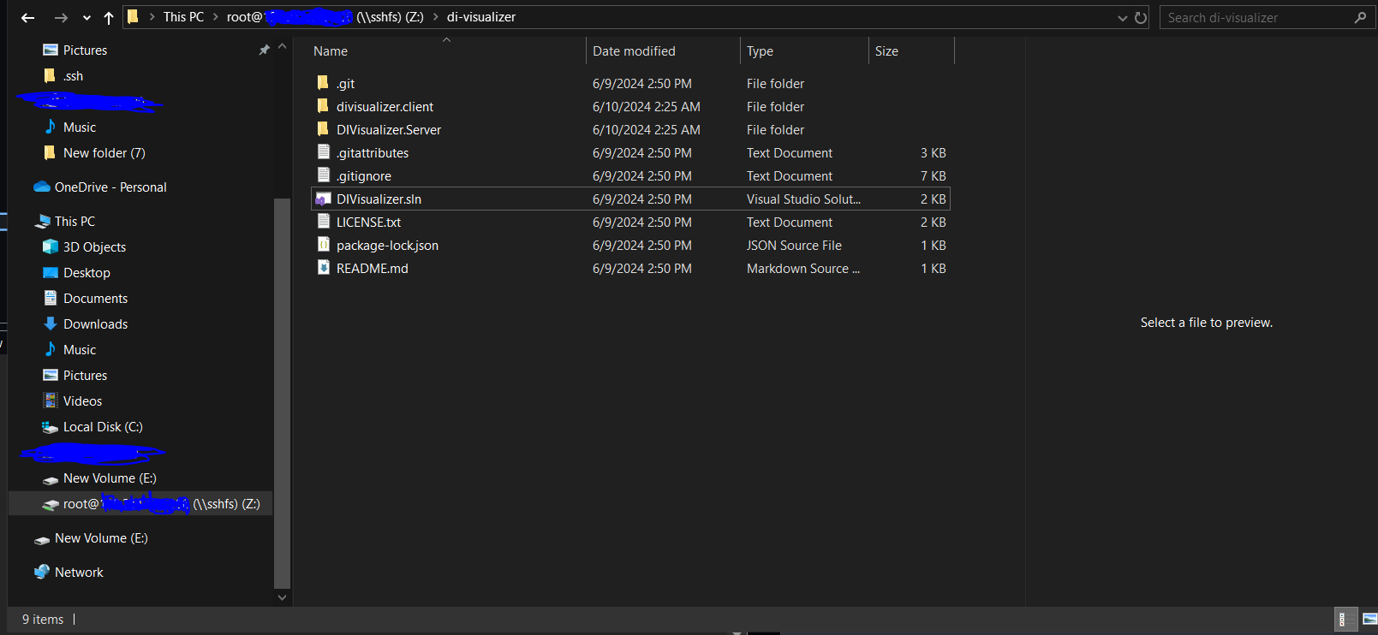Click the file name 'divisualizer.client'

385,107
